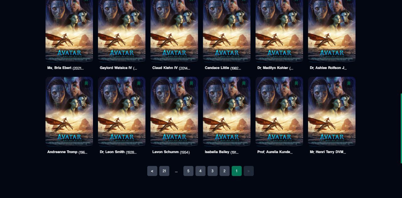The image size is (402, 198).
Task: Open Dr. Madilyn Kohler poster thumbnail
Action: (x=279, y=31)
